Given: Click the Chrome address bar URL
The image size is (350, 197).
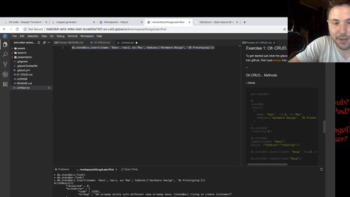Looking at the screenshot, I should pos(106,29).
